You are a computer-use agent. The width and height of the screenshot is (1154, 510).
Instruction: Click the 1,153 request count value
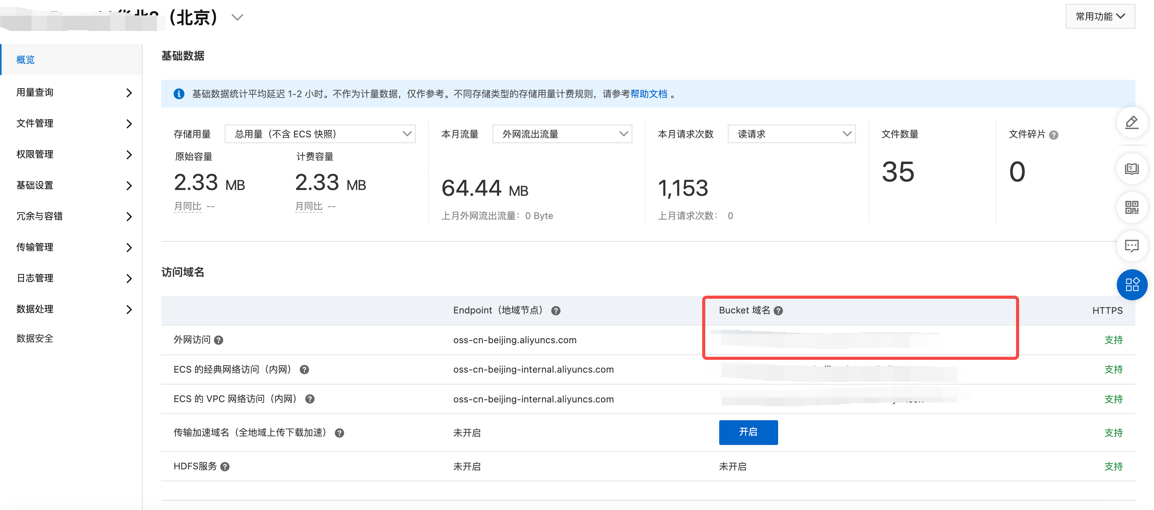point(682,188)
